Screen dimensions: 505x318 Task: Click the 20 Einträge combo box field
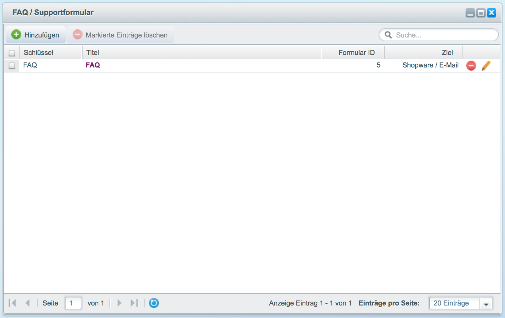[x=454, y=303]
